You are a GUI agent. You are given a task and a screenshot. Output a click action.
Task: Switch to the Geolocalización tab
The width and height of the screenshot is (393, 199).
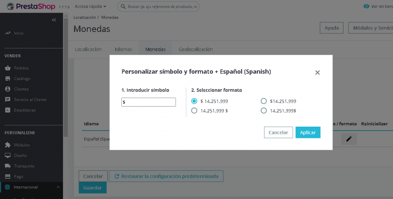pos(196,50)
